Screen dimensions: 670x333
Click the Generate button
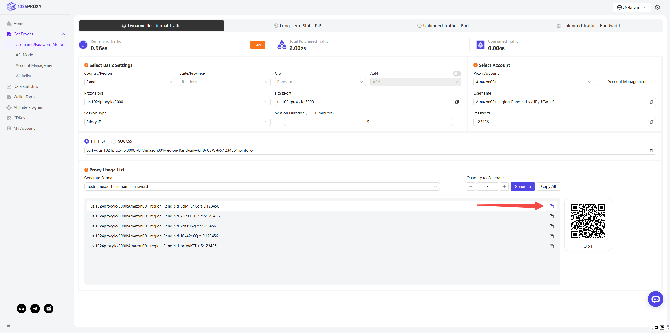pos(522,187)
